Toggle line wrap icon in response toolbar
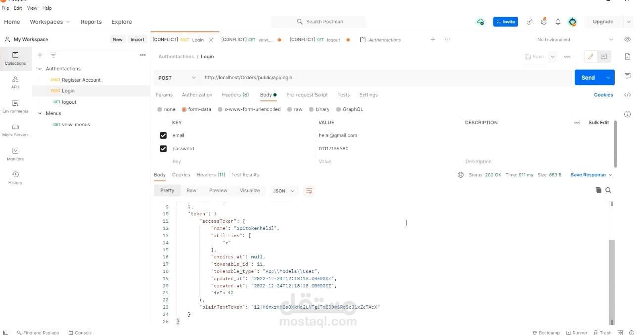Screen dimensions: 637x335 click(309, 191)
